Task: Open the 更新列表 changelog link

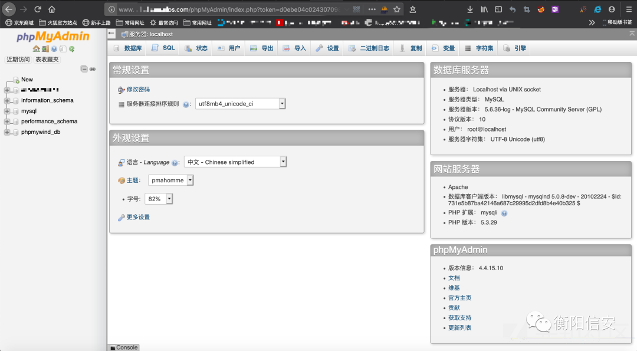Action: point(460,328)
